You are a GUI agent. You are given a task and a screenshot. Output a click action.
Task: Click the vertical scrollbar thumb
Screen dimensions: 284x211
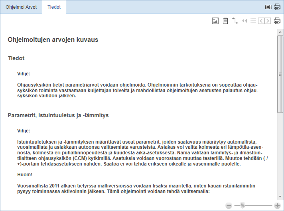click(x=280, y=74)
